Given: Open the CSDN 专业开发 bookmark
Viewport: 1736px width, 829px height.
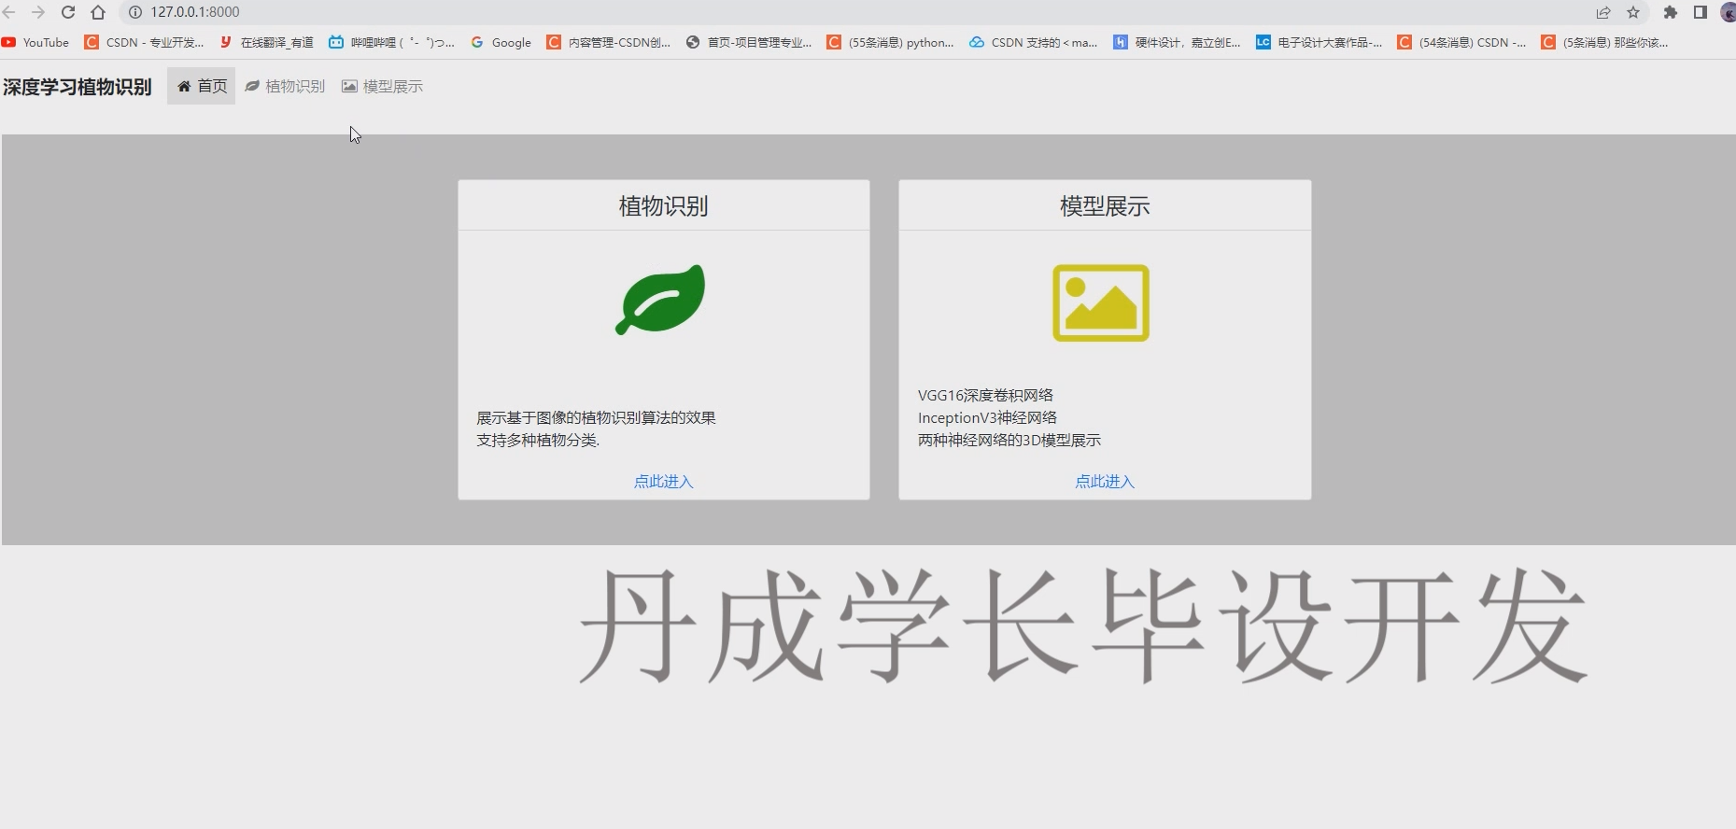Looking at the screenshot, I should pyautogui.click(x=144, y=42).
